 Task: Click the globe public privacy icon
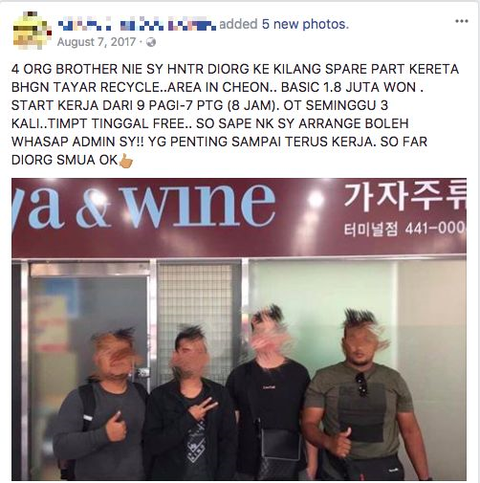(151, 42)
